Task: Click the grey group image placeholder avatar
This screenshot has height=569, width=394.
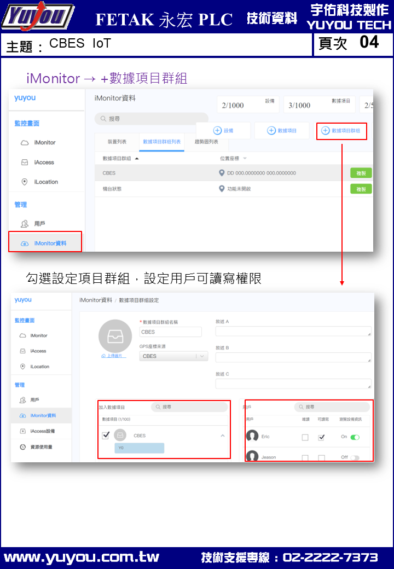Action: [115, 336]
